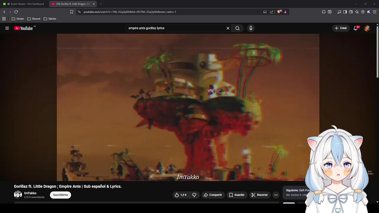Click the Guardar save button
The image size is (379, 213).
(237, 195)
